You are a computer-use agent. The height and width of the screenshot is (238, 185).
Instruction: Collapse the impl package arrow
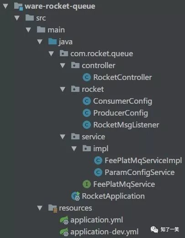point(74,148)
